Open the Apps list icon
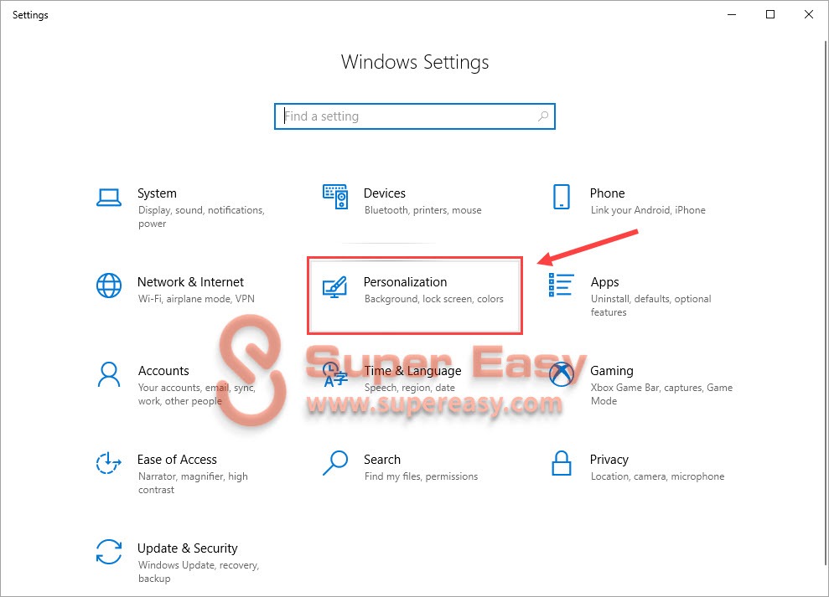Screen dimensions: 829x597 [x=562, y=285]
